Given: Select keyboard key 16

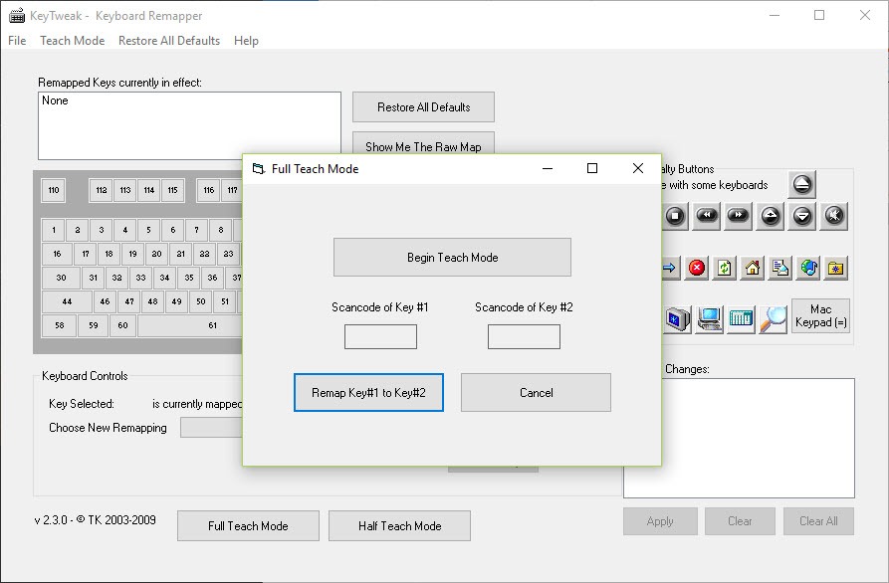Looking at the screenshot, I should pos(57,254).
